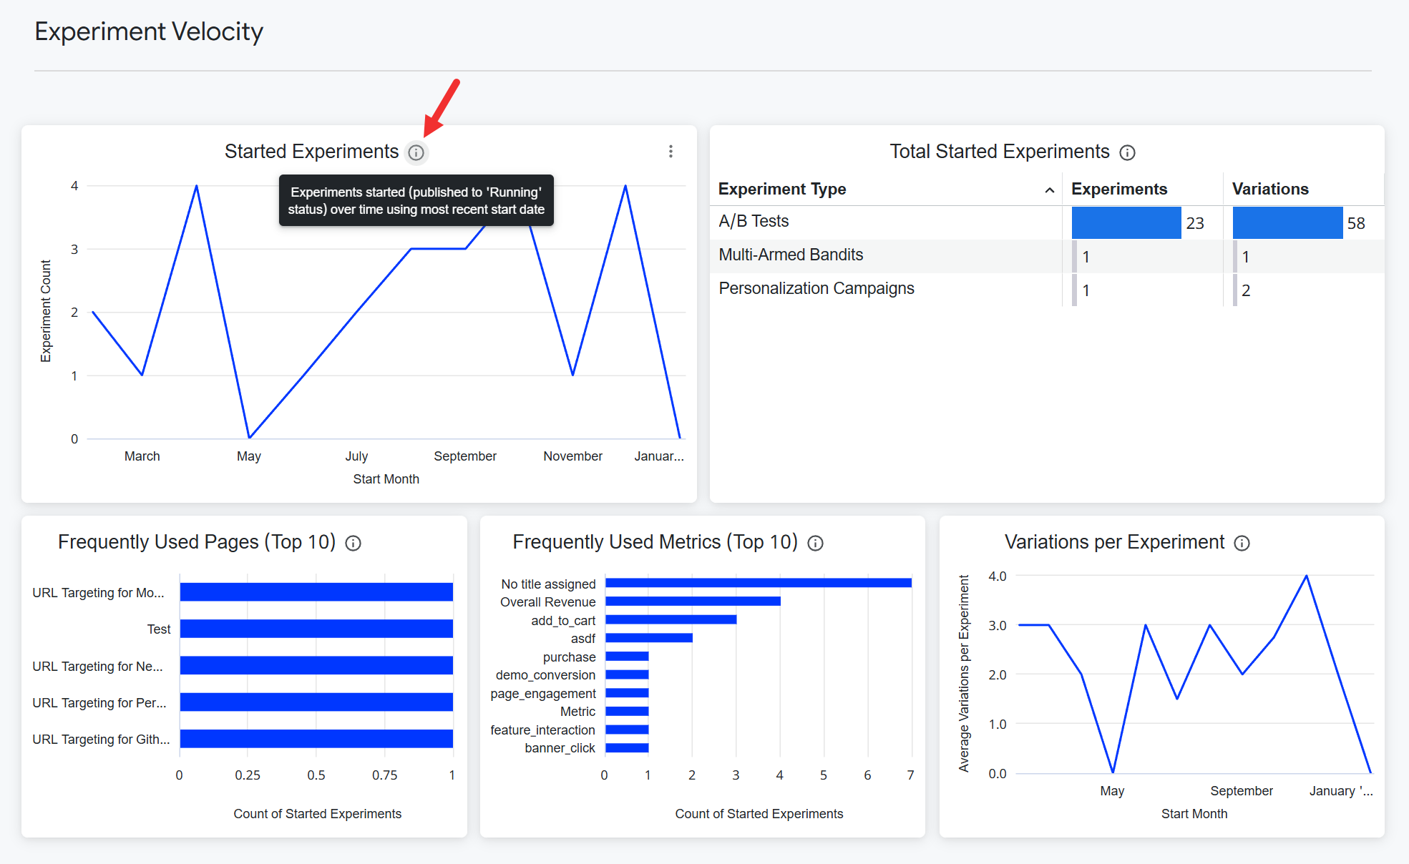Click the No title assigned metric bar
The image size is (1409, 864).
tap(758, 583)
